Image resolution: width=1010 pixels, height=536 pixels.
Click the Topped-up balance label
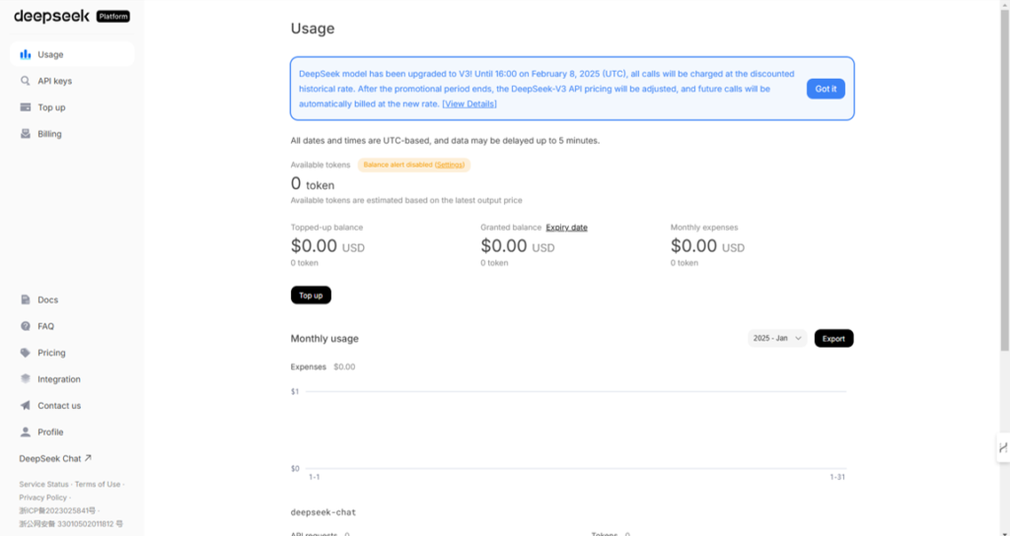pos(326,228)
